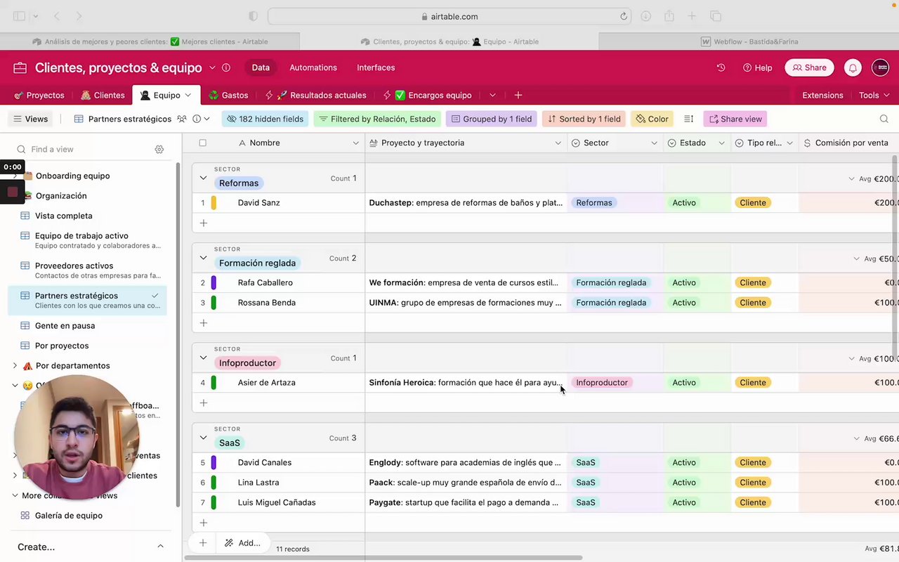Select Proveedores activos view

[87, 270]
